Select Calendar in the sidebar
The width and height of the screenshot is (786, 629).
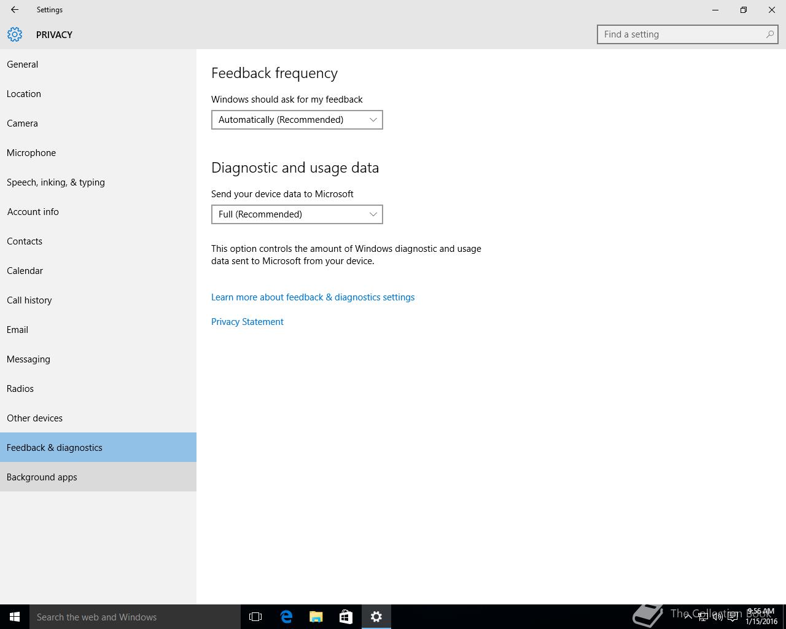click(x=98, y=270)
